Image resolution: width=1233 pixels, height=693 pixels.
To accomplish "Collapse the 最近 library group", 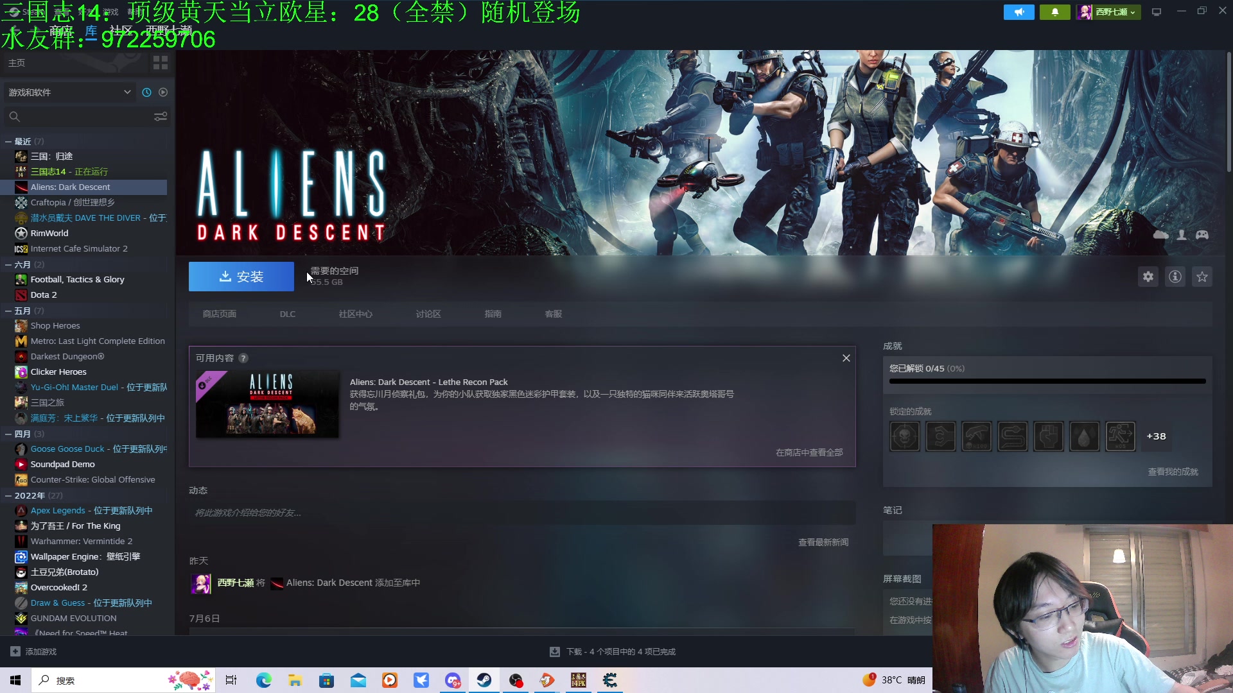I will [x=8, y=141].
